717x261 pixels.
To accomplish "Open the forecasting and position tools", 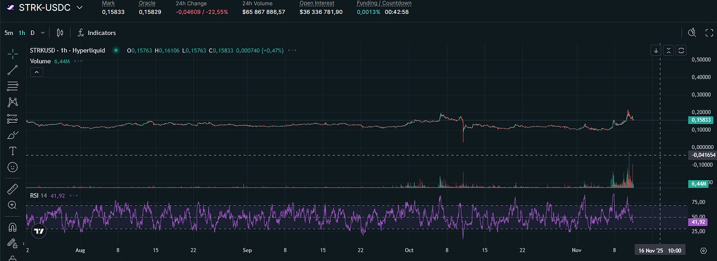I will [13, 119].
